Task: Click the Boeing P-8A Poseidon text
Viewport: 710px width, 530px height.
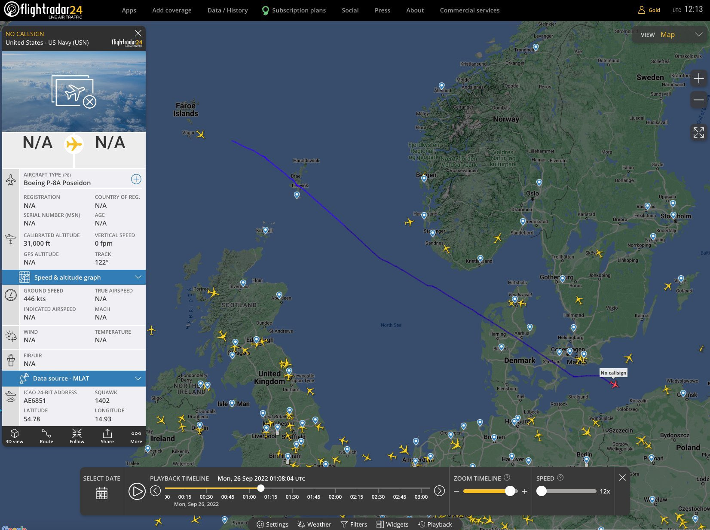Action: point(57,183)
